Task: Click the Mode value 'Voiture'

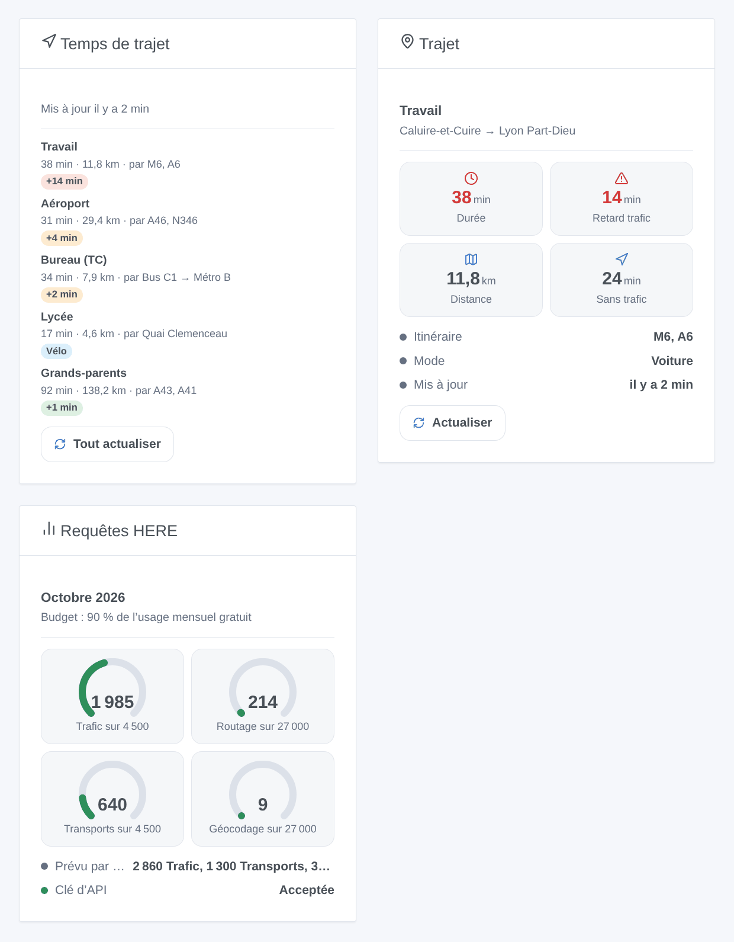Action: 672,361
